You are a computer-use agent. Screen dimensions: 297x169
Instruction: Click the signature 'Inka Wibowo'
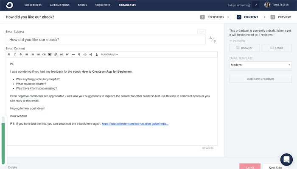pos(19,116)
